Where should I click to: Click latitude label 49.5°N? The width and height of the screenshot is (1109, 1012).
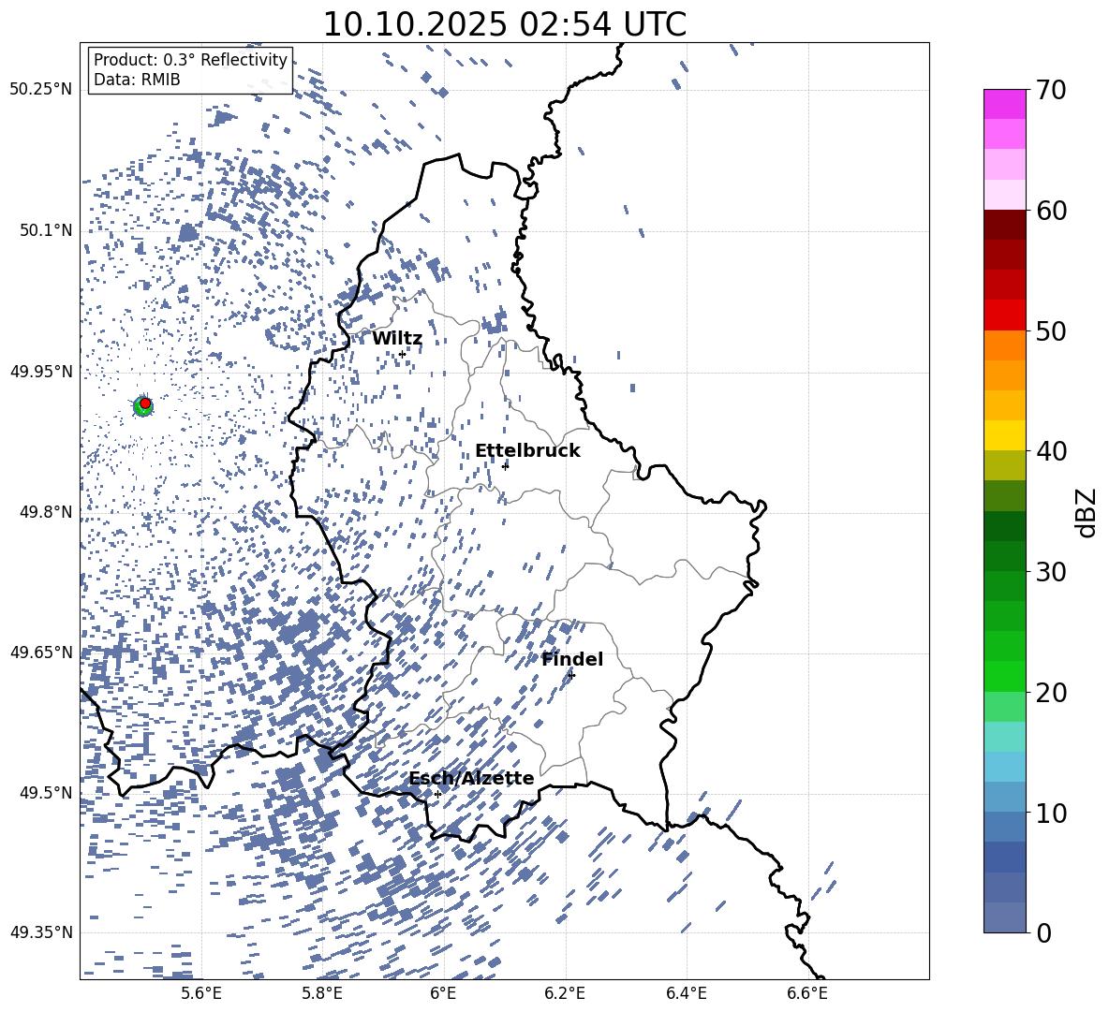pos(45,792)
